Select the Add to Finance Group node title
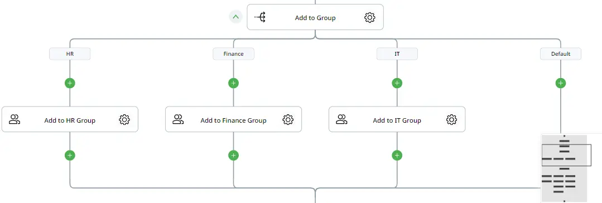Image resolution: width=602 pixels, height=203 pixels. [x=233, y=120]
